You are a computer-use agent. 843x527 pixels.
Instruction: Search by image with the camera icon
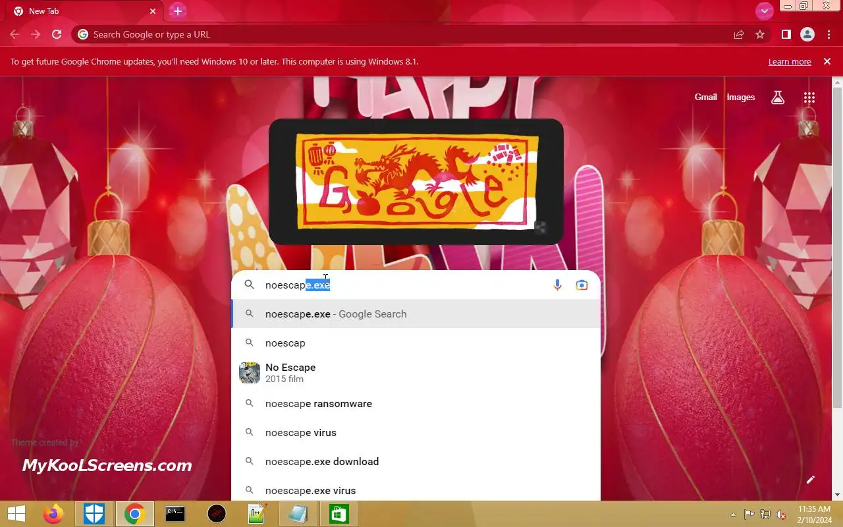582,285
